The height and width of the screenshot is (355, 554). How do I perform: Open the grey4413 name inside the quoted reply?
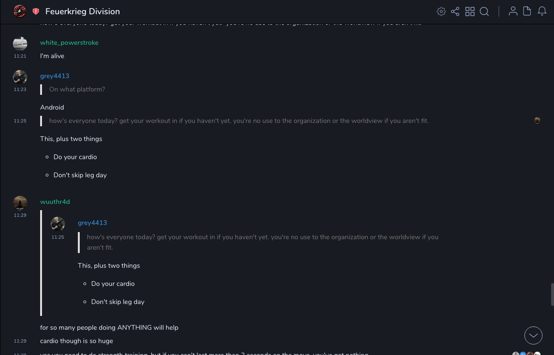[92, 223]
